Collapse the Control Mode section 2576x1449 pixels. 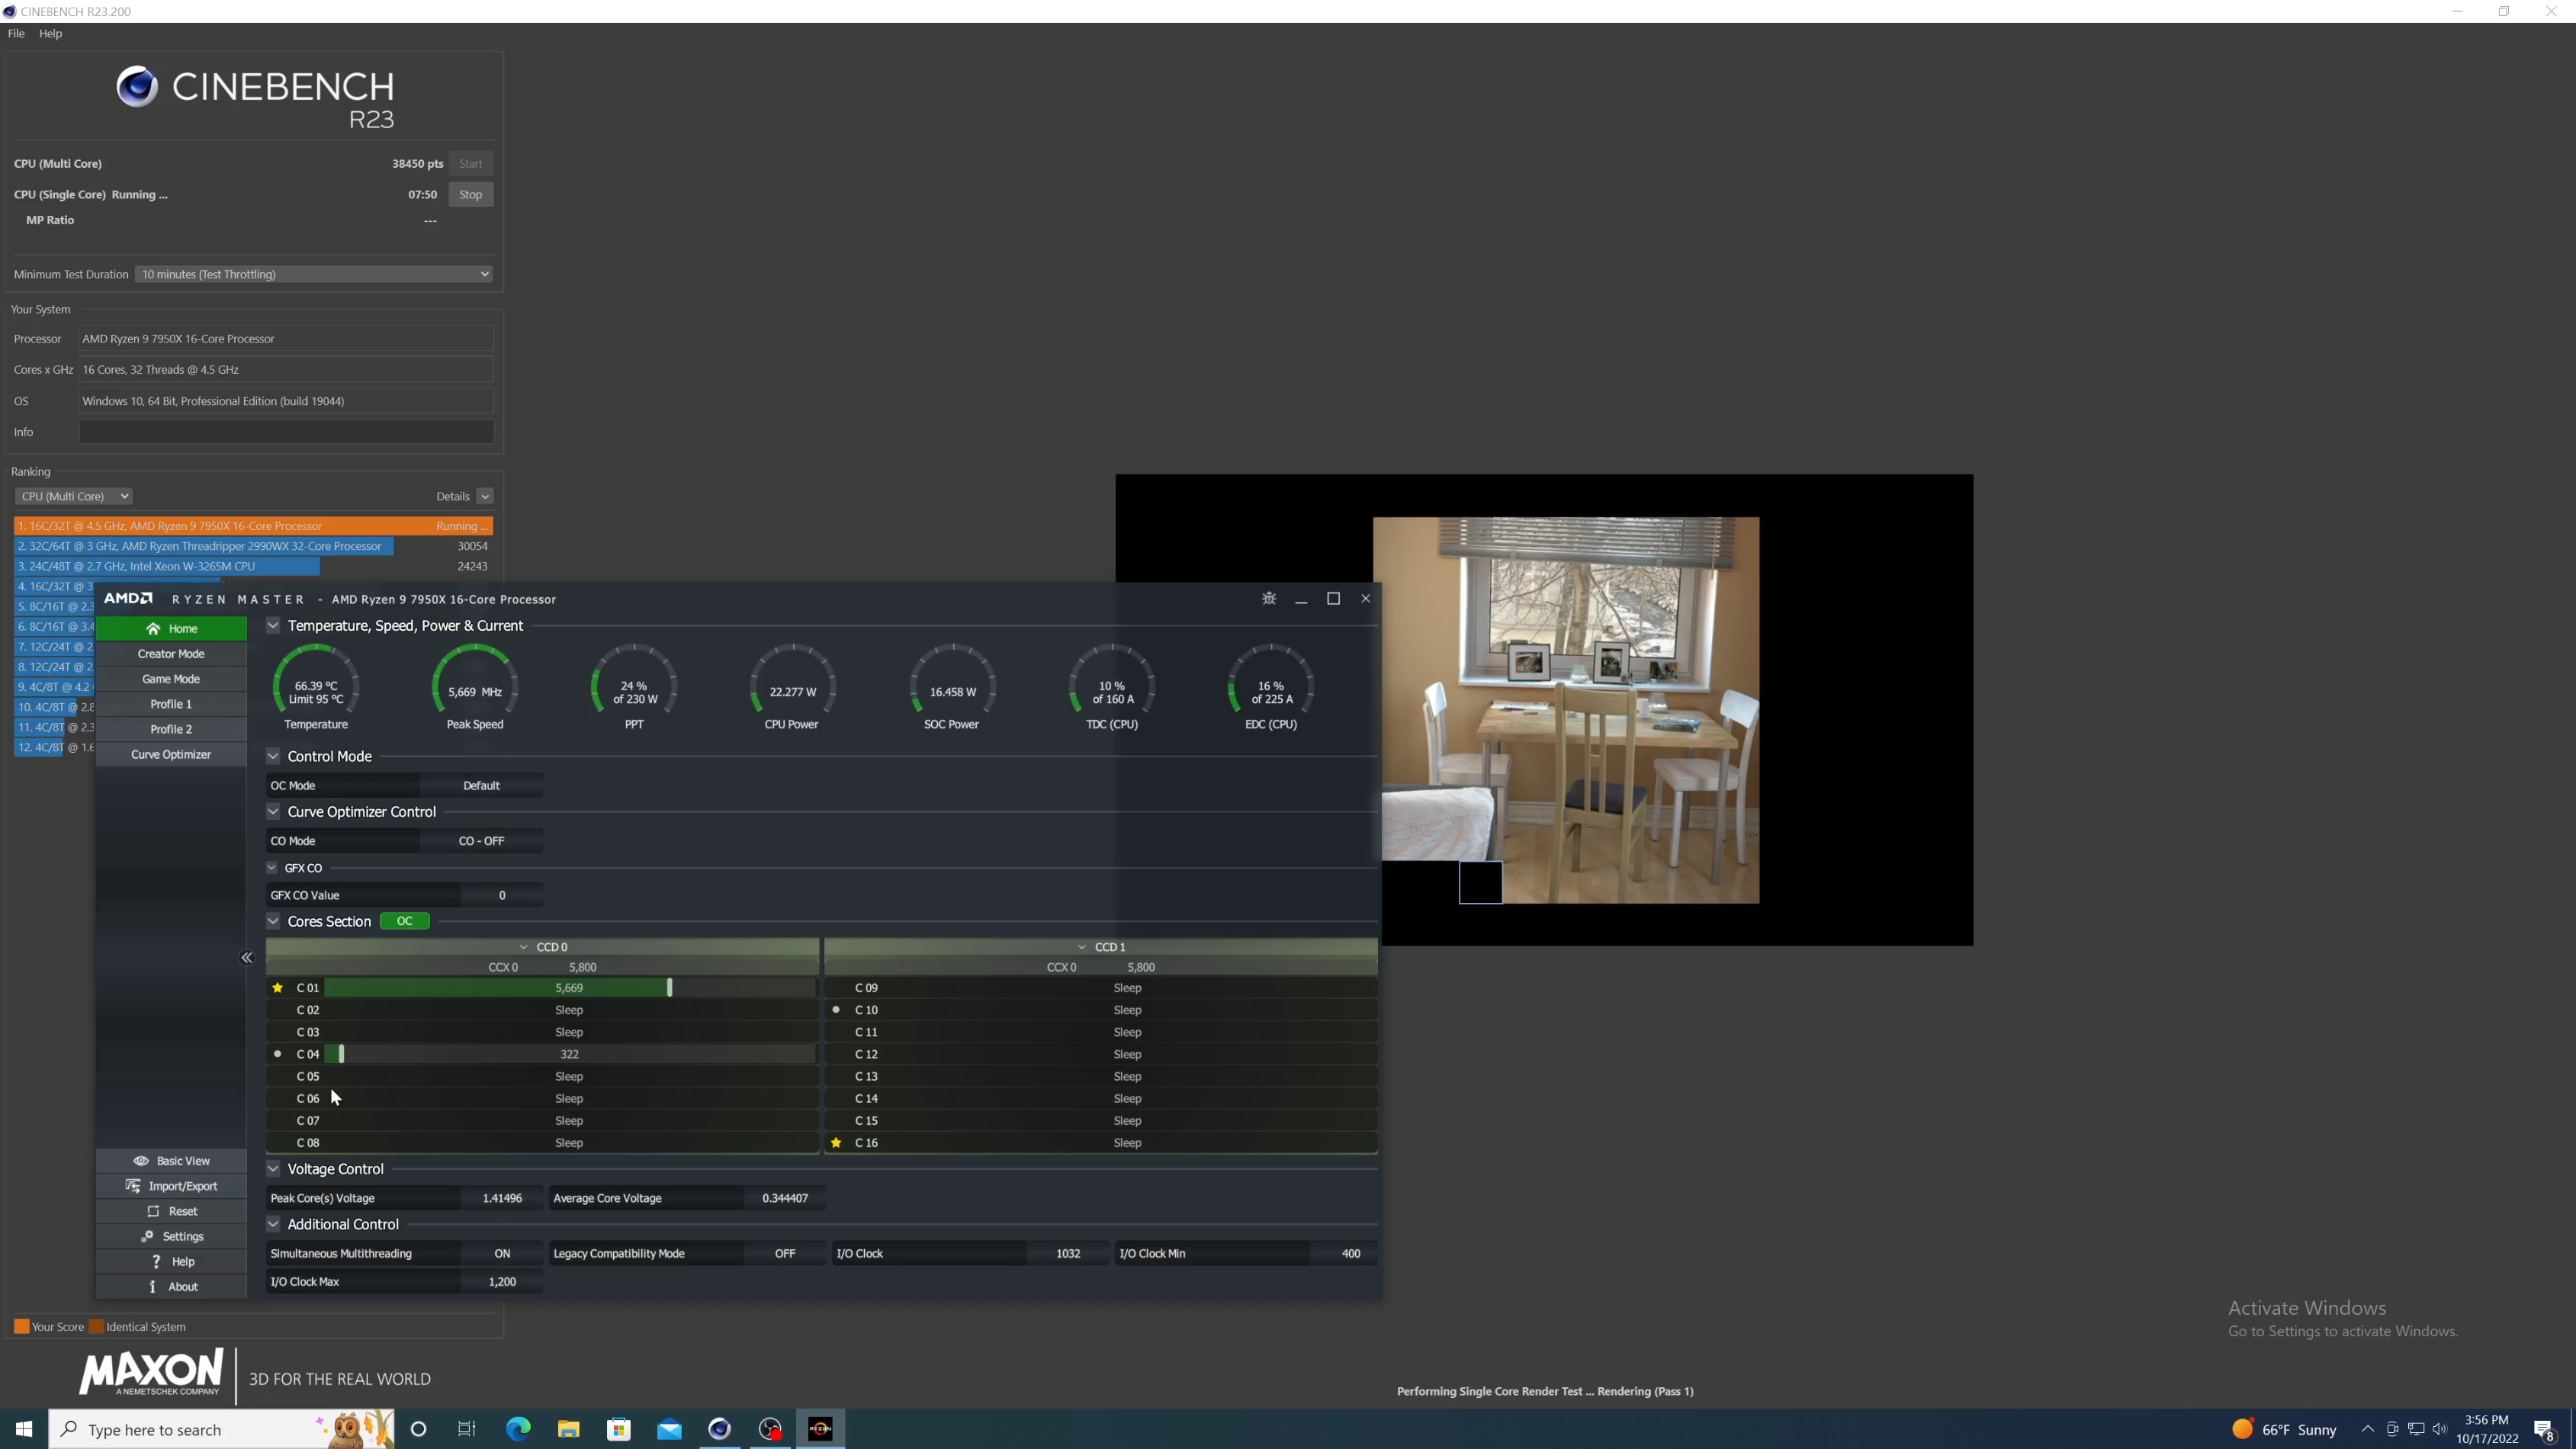click(x=273, y=756)
